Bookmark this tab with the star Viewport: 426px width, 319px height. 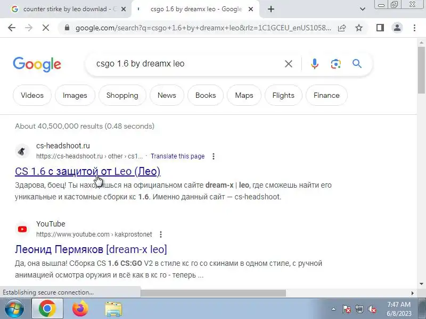(359, 28)
